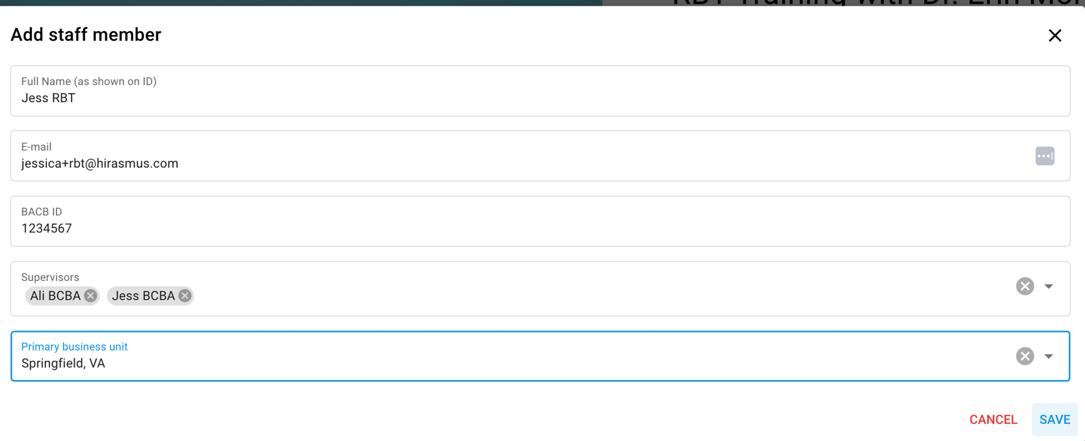Clear all selected supervisors
1085x441 pixels.
[x=1025, y=286]
